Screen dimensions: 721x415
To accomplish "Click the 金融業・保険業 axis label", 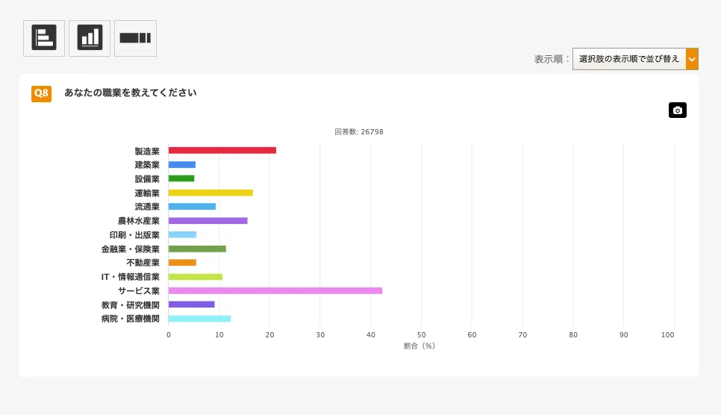I will pyautogui.click(x=131, y=249).
